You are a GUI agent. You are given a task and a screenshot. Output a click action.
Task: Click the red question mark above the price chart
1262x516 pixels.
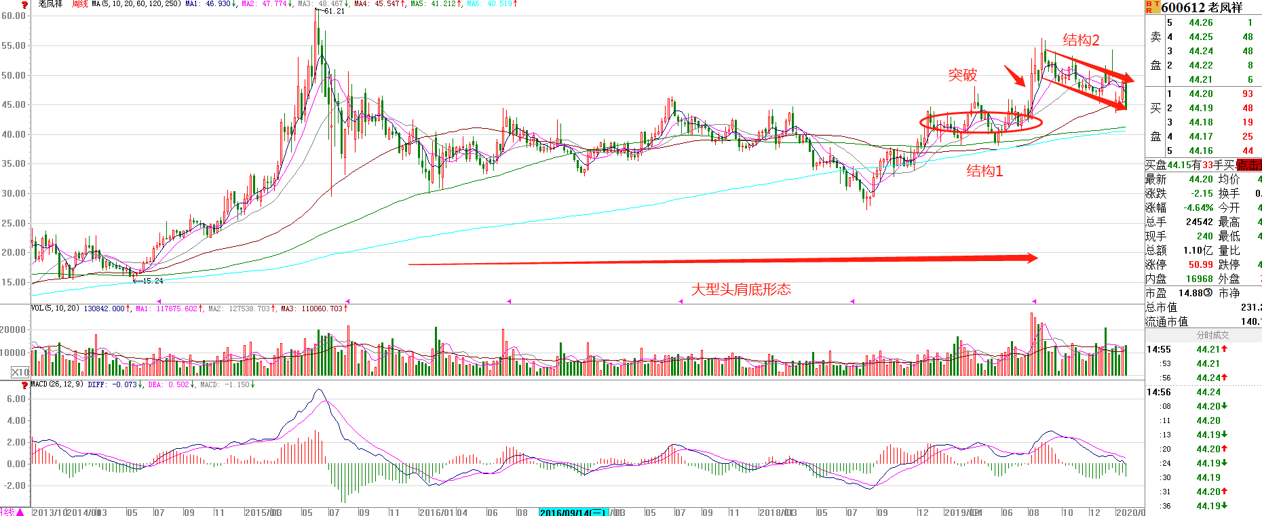click(24, 4)
